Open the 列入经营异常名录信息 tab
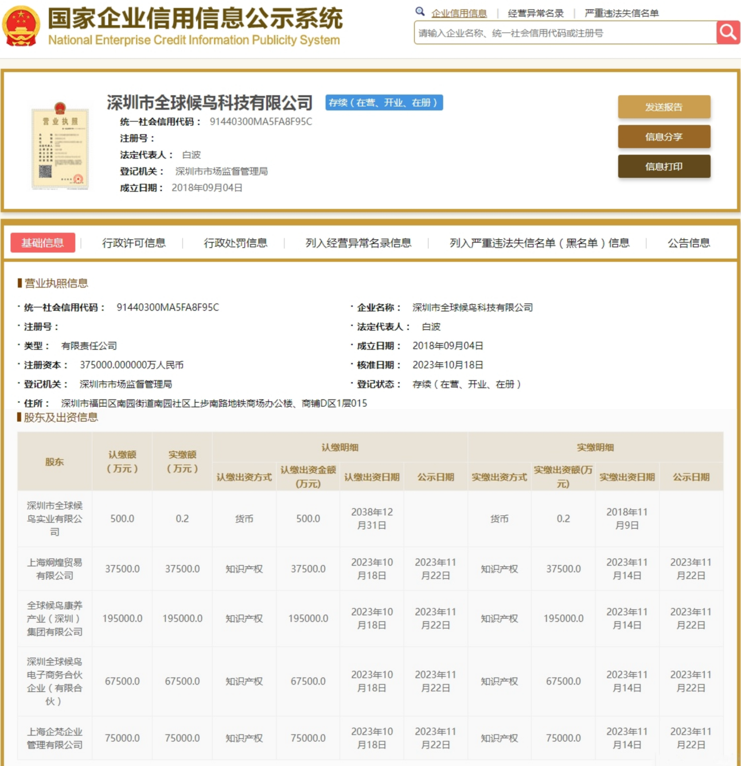Screen dimensions: 741x766 tap(358, 243)
